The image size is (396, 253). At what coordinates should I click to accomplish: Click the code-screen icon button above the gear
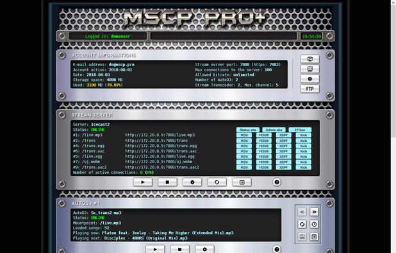pyautogui.click(x=309, y=69)
